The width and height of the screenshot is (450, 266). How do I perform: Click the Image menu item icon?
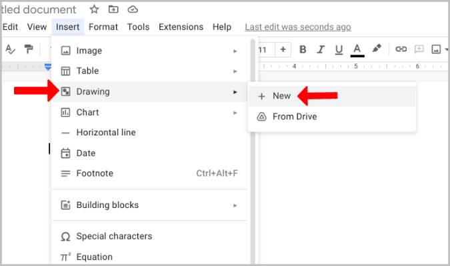click(x=66, y=51)
